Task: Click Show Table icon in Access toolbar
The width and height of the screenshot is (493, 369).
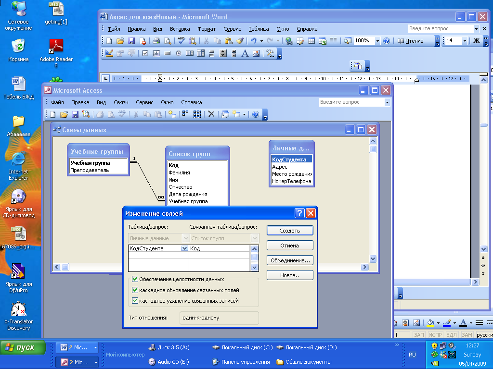Action: point(172,114)
